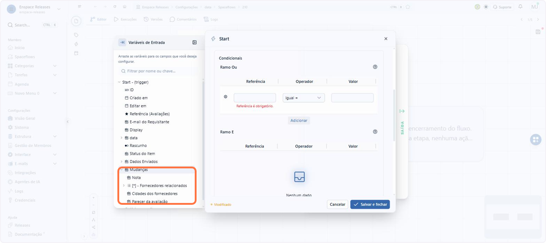This screenshot has width=546, height=243.
Task: Collapse the left sidebar with the small chevron handle
Action: (x=67, y=121)
